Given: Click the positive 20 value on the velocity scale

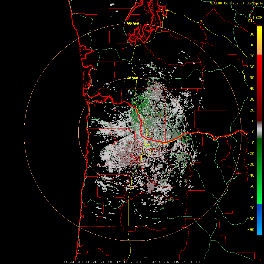Looking at the screenshot, I should pos(252,110).
